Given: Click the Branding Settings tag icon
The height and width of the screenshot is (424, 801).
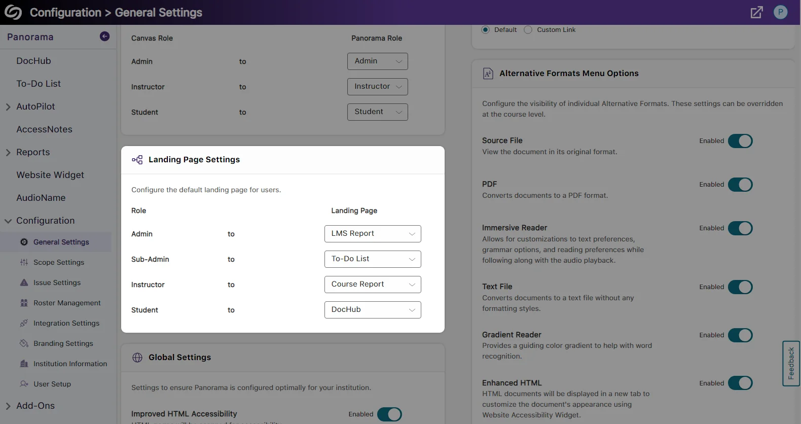Looking at the screenshot, I should [x=24, y=343].
